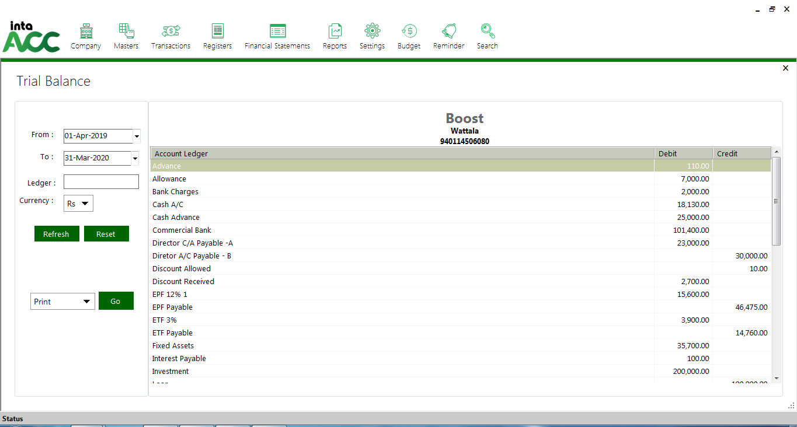Click into the Ledger text field
Image resolution: width=797 pixels, height=427 pixels.
pyautogui.click(x=101, y=182)
